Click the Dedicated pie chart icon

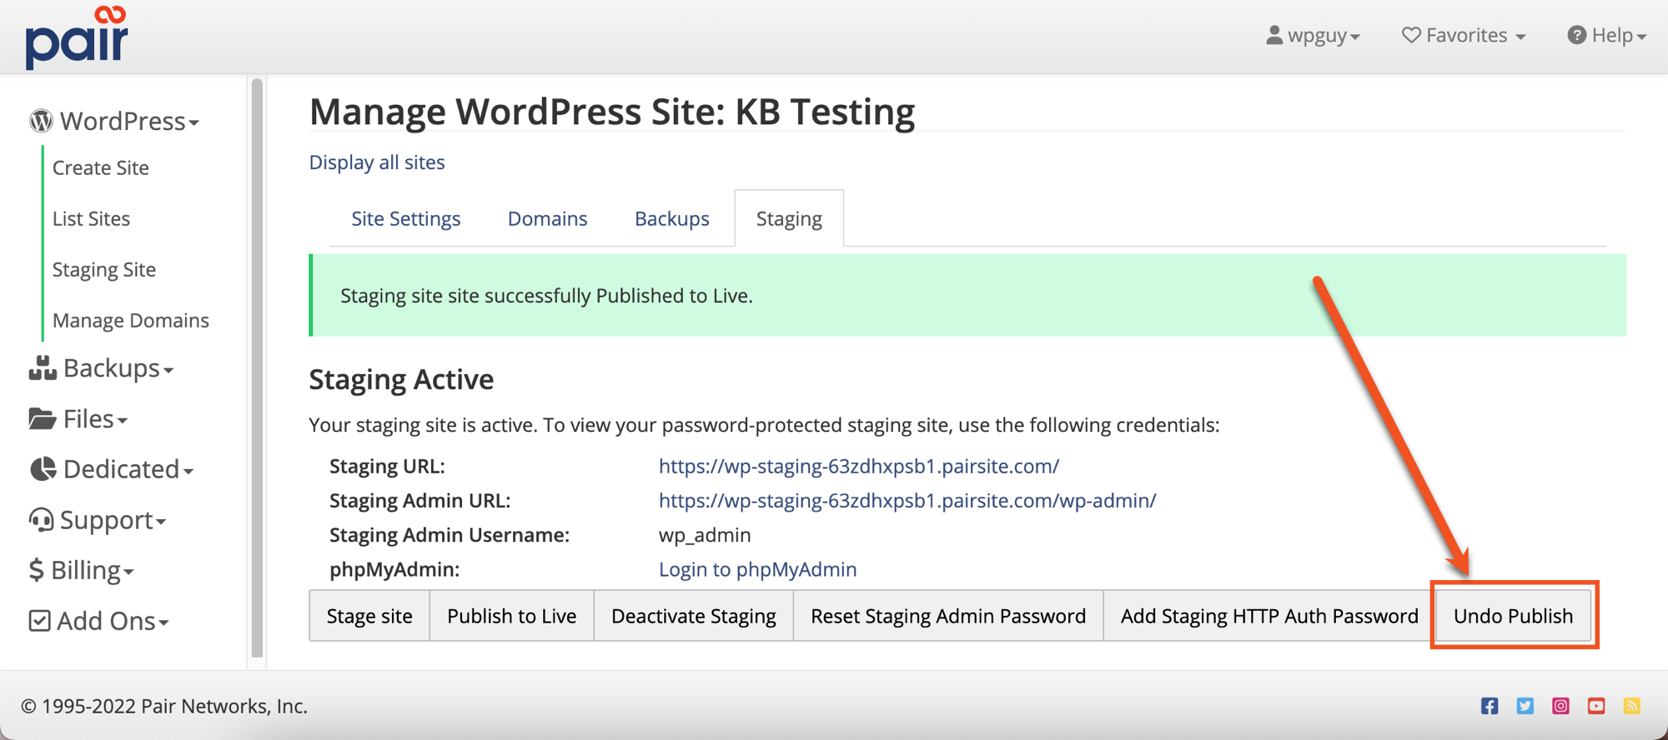click(x=43, y=469)
